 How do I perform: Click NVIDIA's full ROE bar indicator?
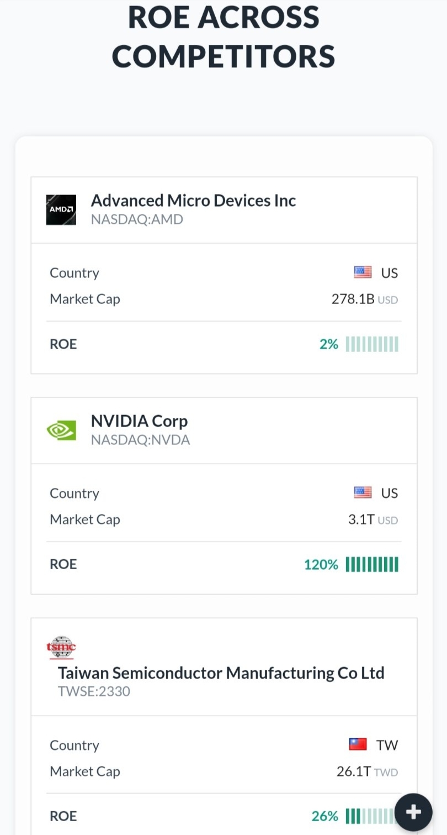pyautogui.click(x=372, y=565)
